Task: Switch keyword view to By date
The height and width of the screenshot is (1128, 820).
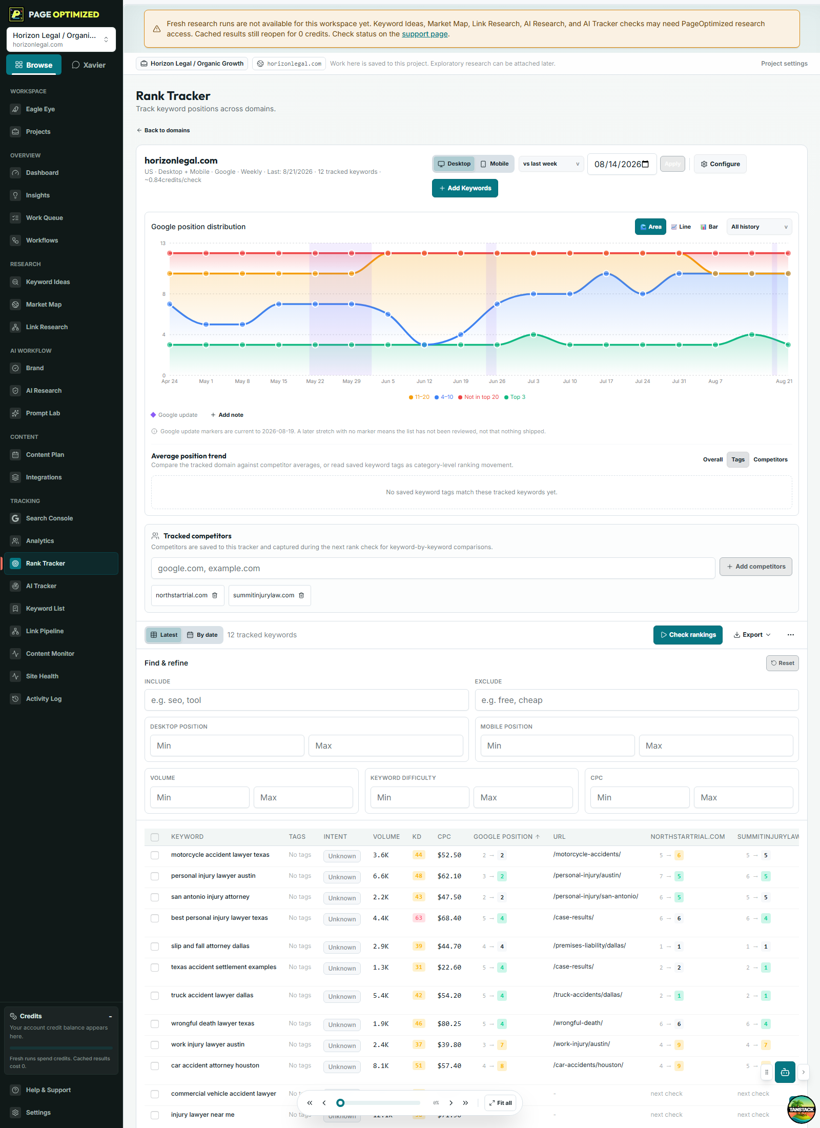Action: 202,635
